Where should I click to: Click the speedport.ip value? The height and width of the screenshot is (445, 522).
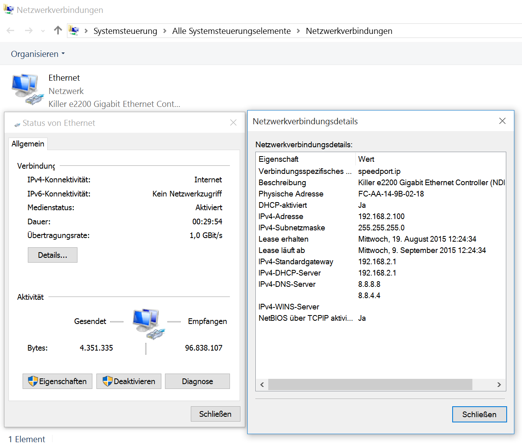tap(379, 171)
